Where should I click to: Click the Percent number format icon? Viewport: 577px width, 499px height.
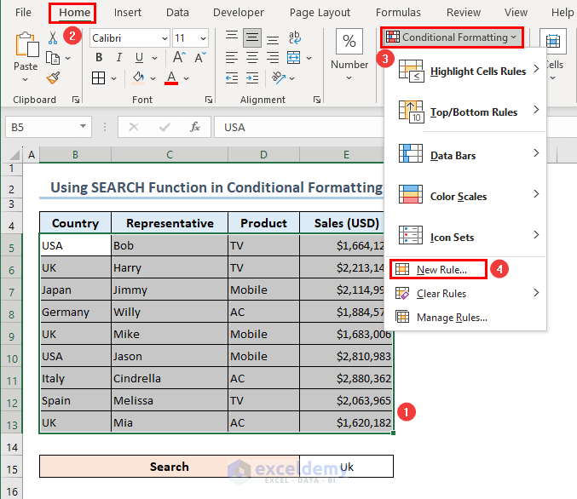point(349,43)
